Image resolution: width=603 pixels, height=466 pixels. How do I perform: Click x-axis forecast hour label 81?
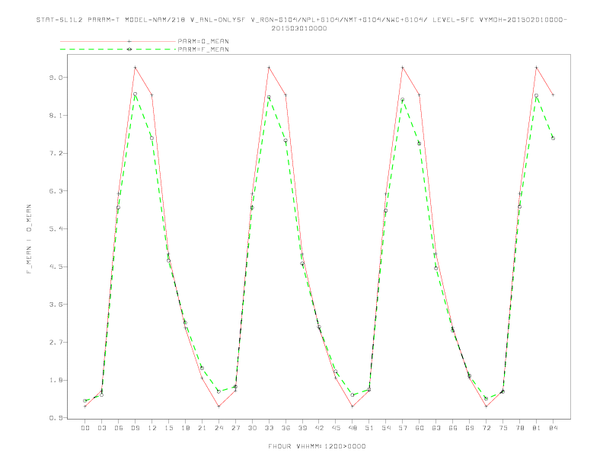pos(537,428)
